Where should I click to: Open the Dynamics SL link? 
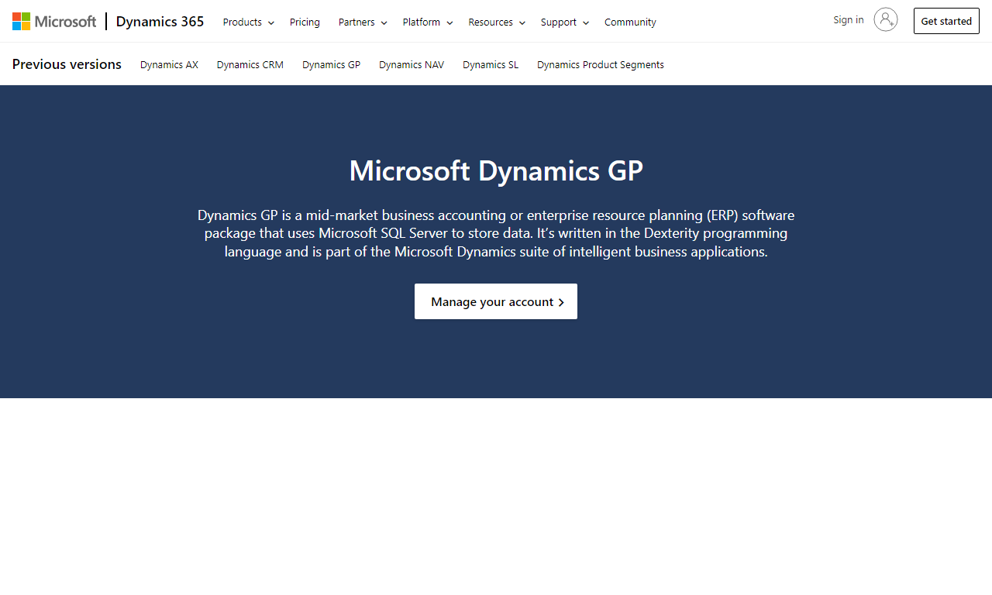coord(491,64)
